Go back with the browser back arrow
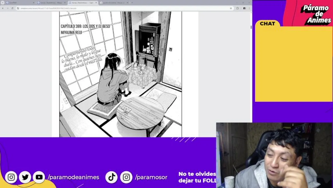The width and height of the screenshot is (333, 188). pyautogui.click(x=3, y=8)
